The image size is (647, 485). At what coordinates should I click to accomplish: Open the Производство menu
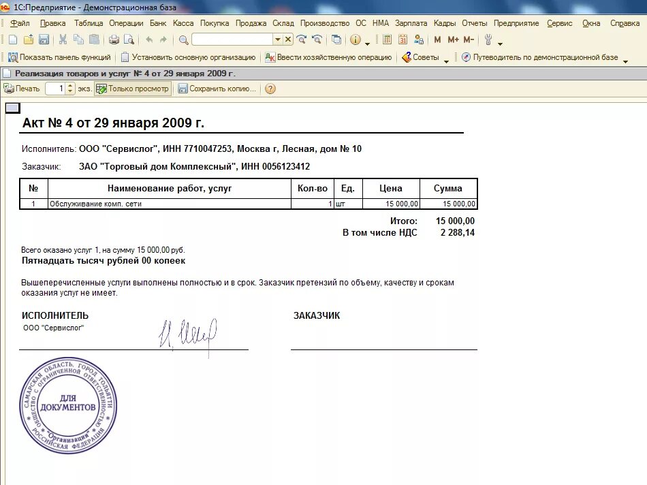[x=325, y=23]
